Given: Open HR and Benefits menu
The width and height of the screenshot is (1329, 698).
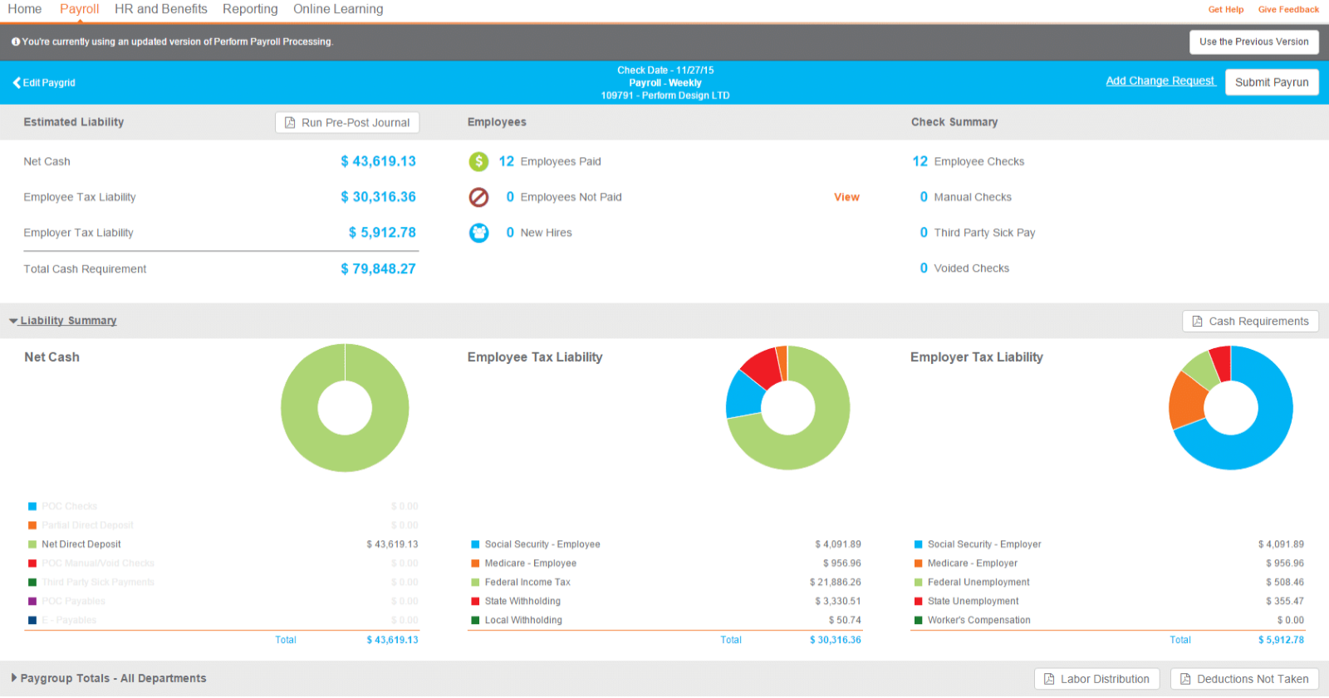Looking at the screenshot, I should pyautogui.click(x=161, y=9).
